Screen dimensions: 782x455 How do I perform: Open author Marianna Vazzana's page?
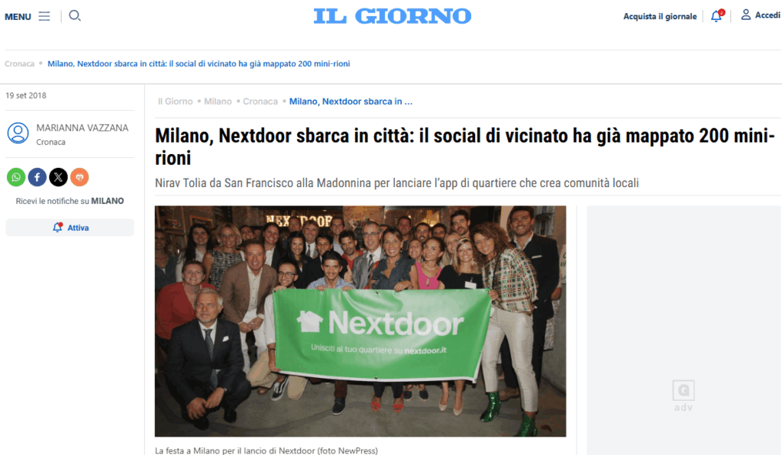click(x=82, y=128)
